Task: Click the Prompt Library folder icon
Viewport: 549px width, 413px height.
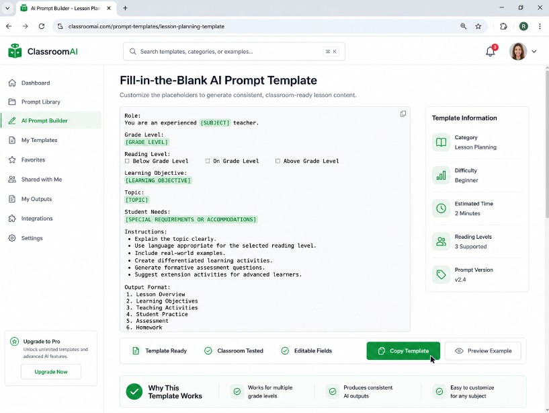Action: click(x=12, y=102)
